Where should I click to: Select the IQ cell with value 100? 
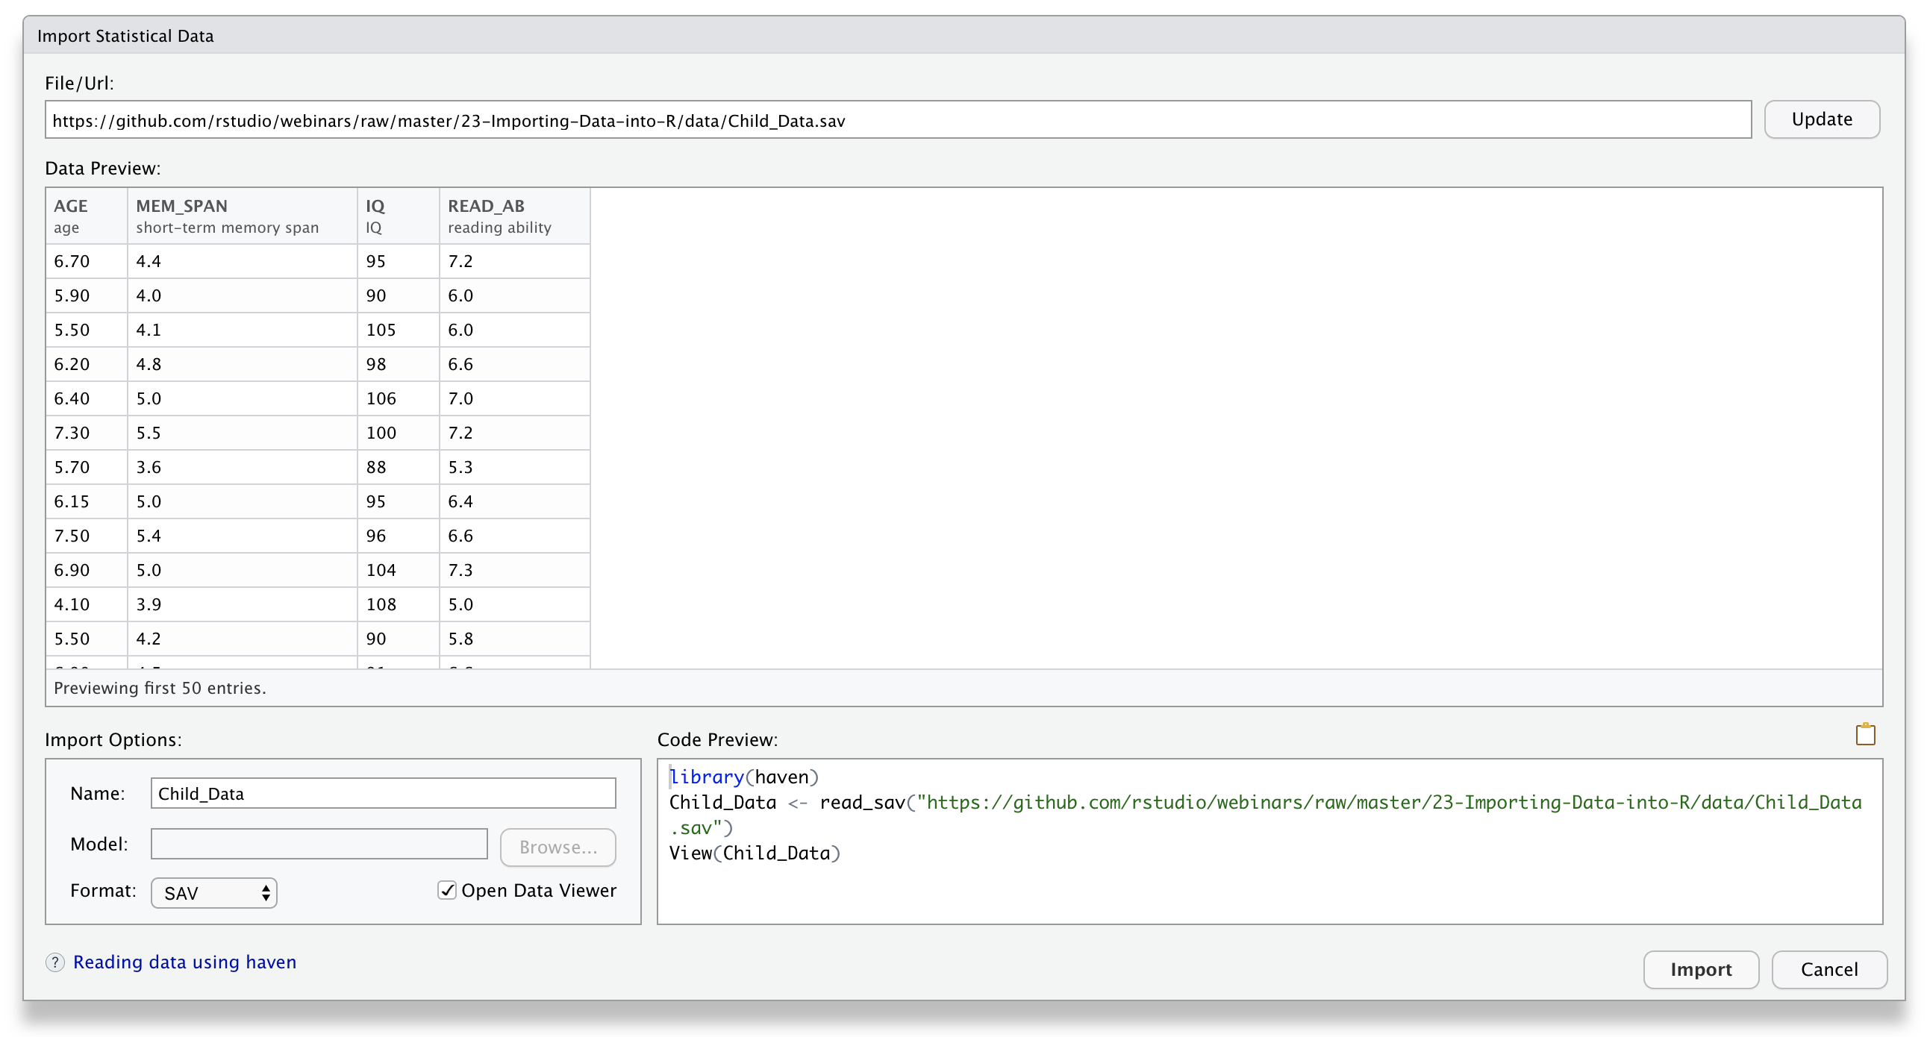click(x=398, y=433)
